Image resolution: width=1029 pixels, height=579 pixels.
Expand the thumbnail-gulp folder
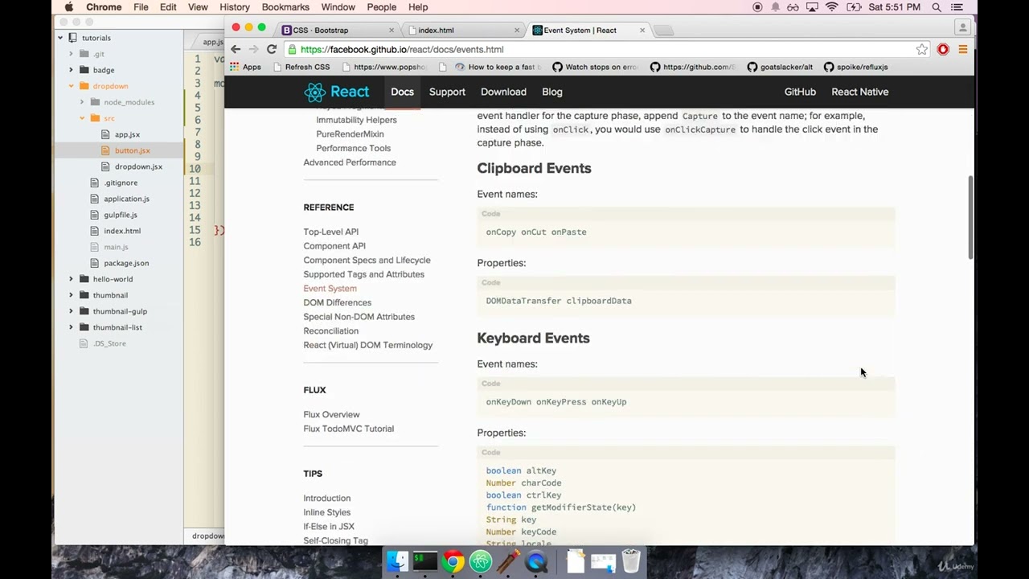(71, 311)
